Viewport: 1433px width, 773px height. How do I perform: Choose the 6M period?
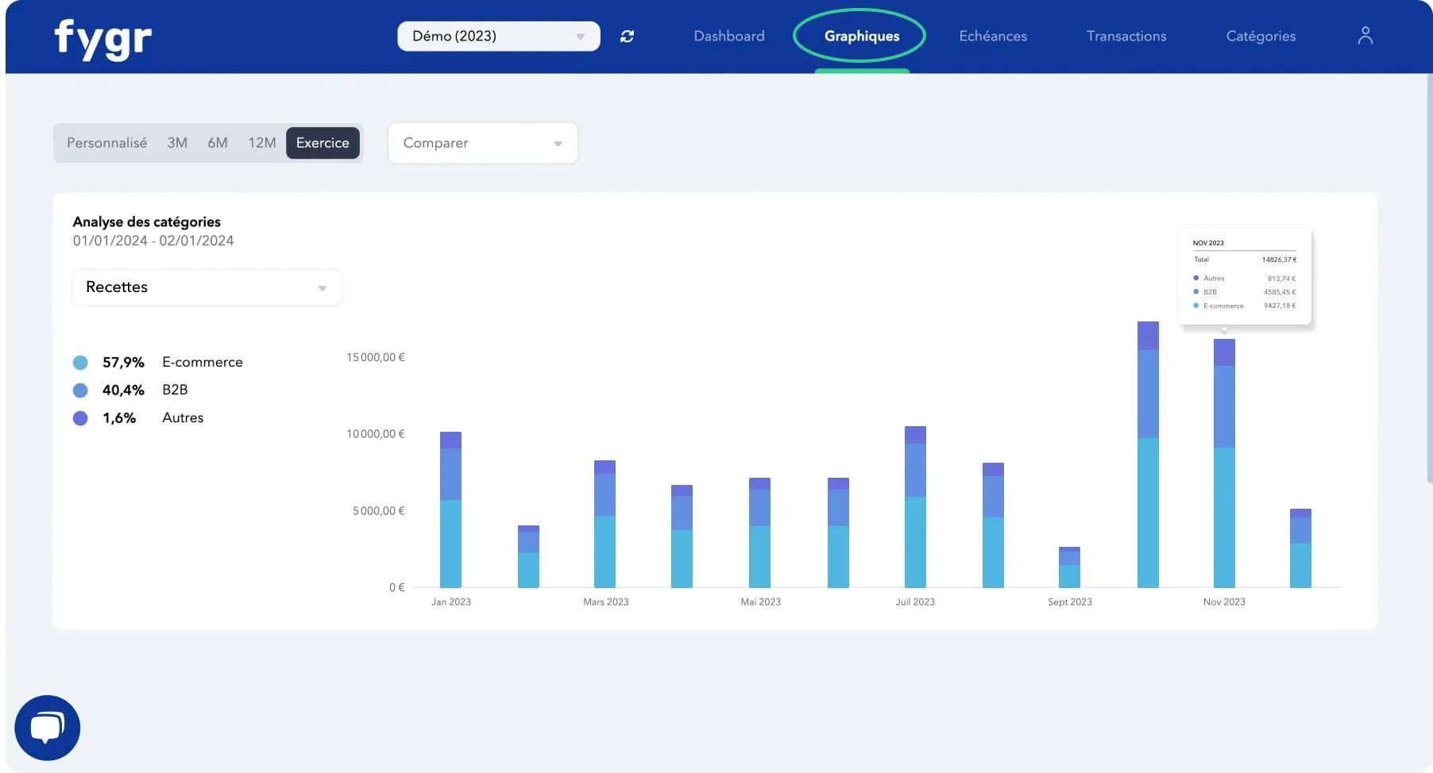coord(218,143)
